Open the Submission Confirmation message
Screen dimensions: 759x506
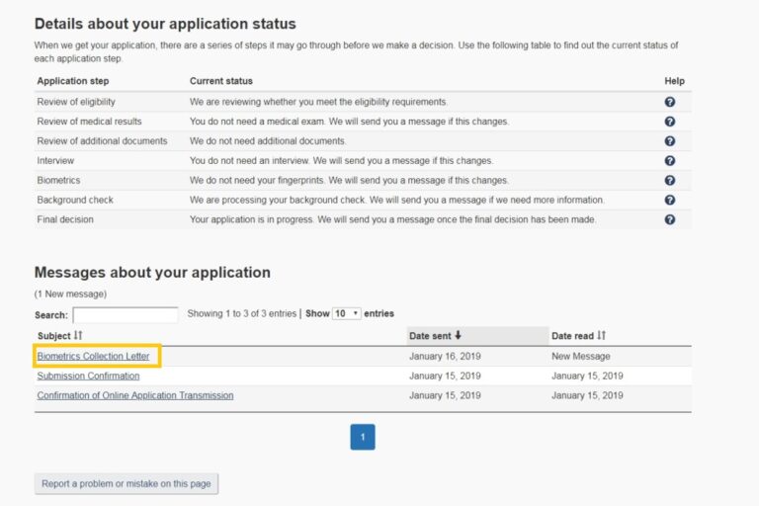pos(88,376)
